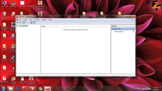Open the HTML Code for Q.5 file
This screenshot has width=162, height=91.
[x=23, y=81]
